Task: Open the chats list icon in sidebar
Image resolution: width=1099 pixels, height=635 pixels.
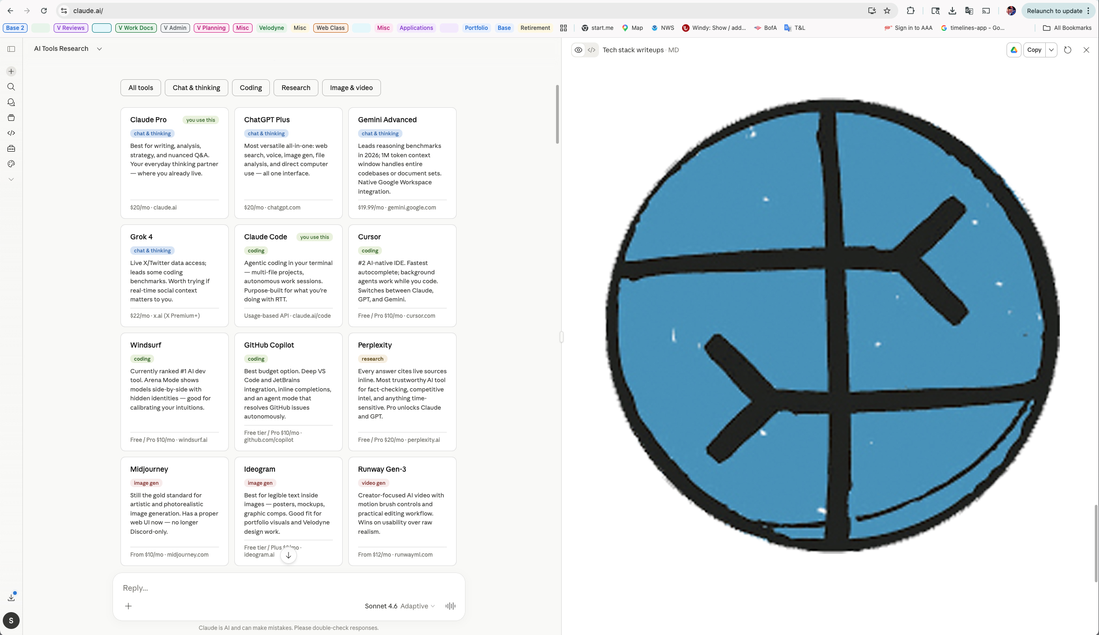Action: coord(11,102)
